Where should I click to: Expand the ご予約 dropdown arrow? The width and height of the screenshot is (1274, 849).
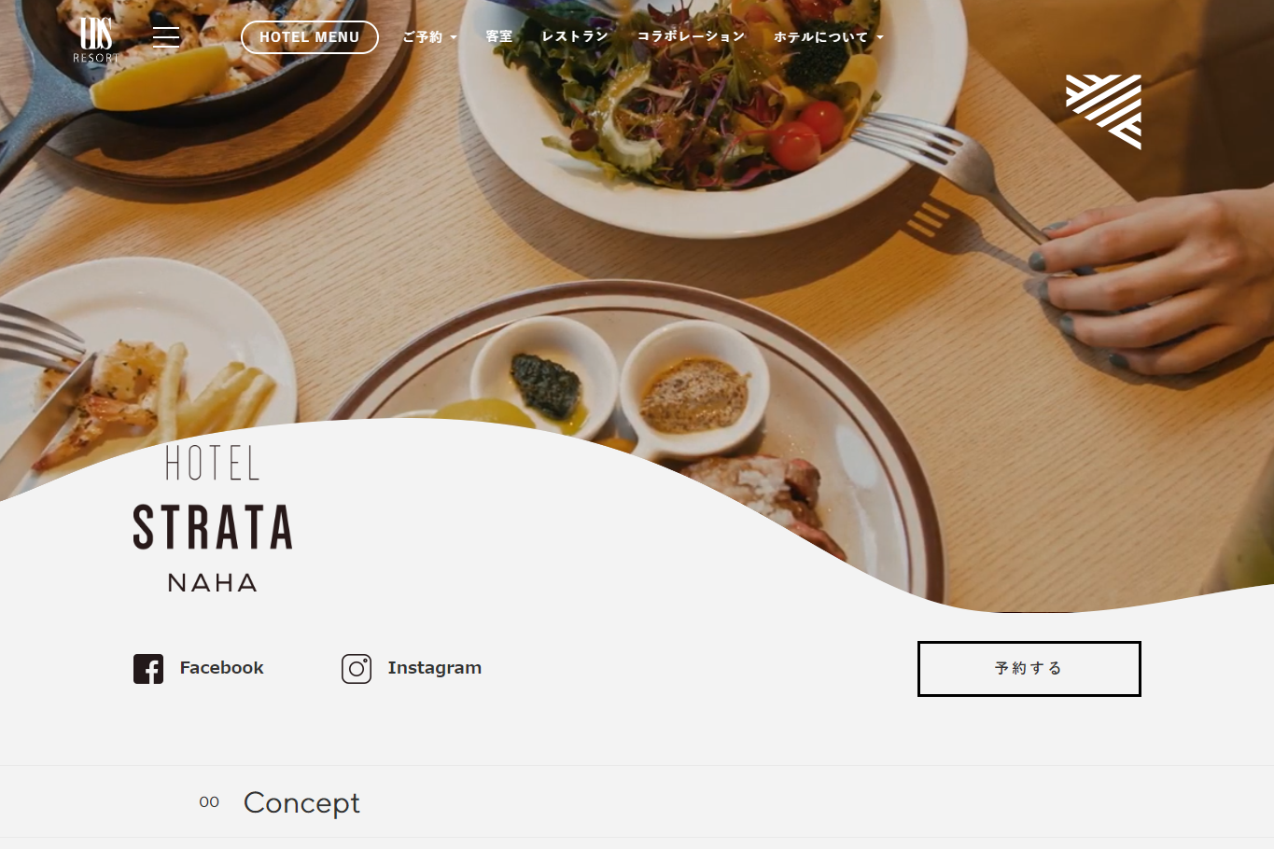pos(454,38)
